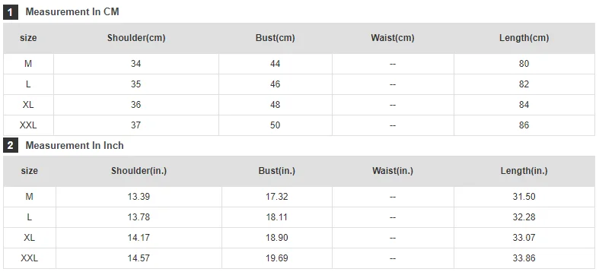The image size is (599, 275).
Task: Click the Waist(cm) column header
Action: (x=393, y=38)
